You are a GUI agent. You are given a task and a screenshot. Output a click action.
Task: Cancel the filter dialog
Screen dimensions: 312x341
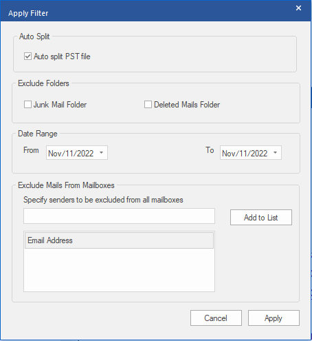tap(216, 318)
